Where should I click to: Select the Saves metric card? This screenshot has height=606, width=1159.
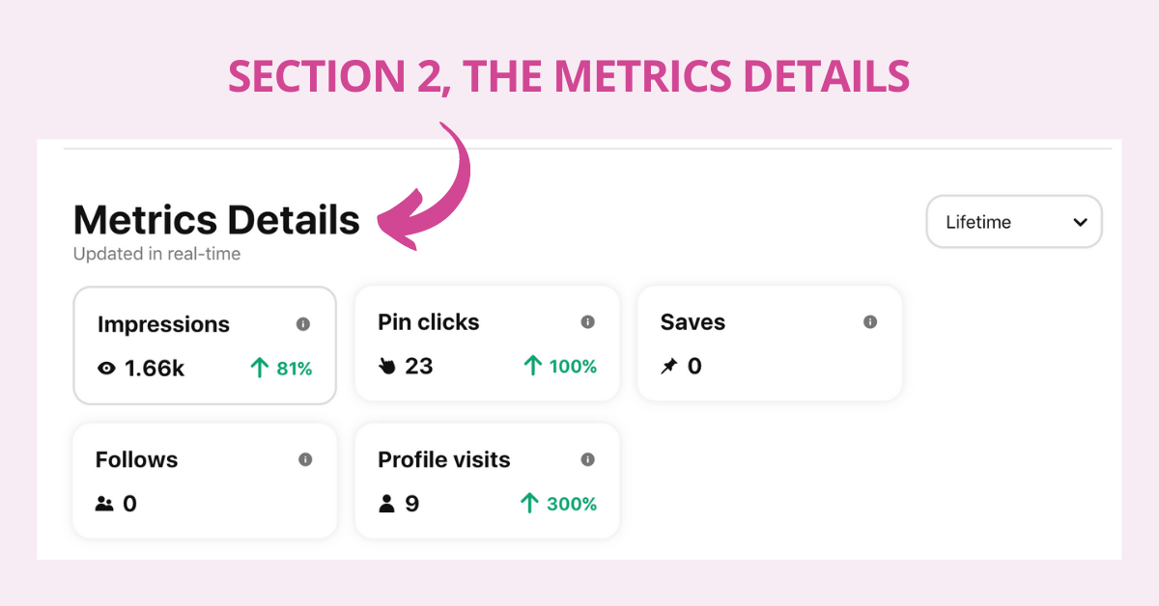point(770,343)
